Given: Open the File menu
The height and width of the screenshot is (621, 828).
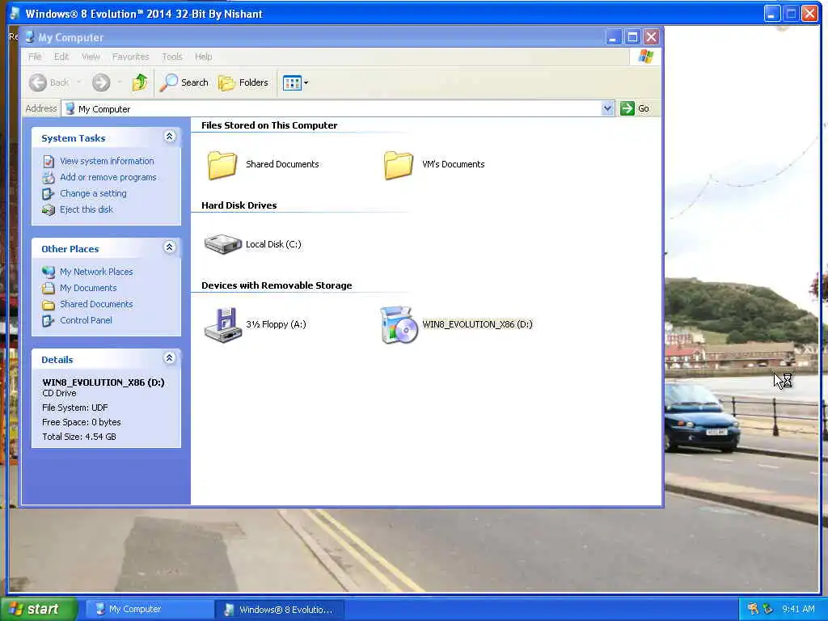Looking at the screenshot, I should pos(35,57).
